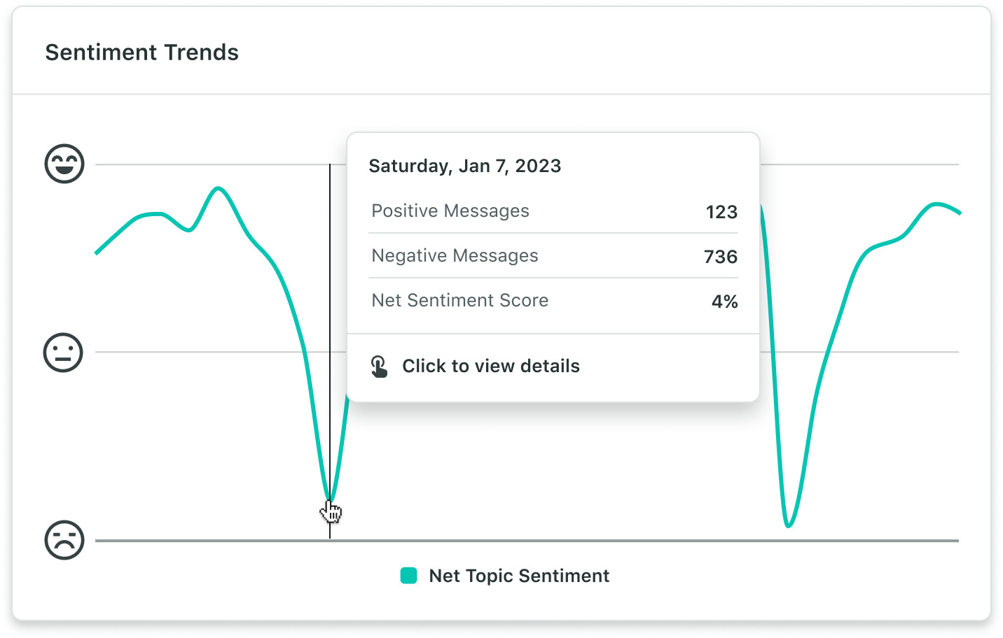Select the frowning face icon at the bottom
Image resolution: width=1003 pixels, height=638 pixels.
pos(63,540)
